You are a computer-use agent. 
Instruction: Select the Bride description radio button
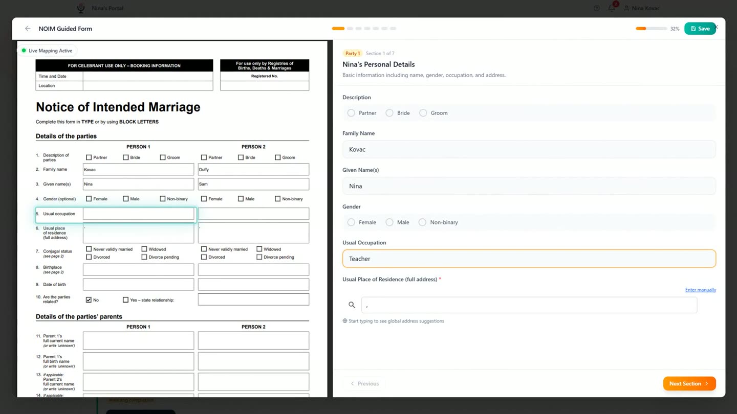click(x=389, y=113)
